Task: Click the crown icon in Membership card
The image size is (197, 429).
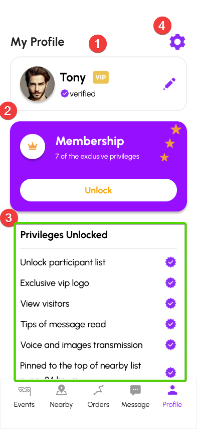Action: (x=33, y=147)
